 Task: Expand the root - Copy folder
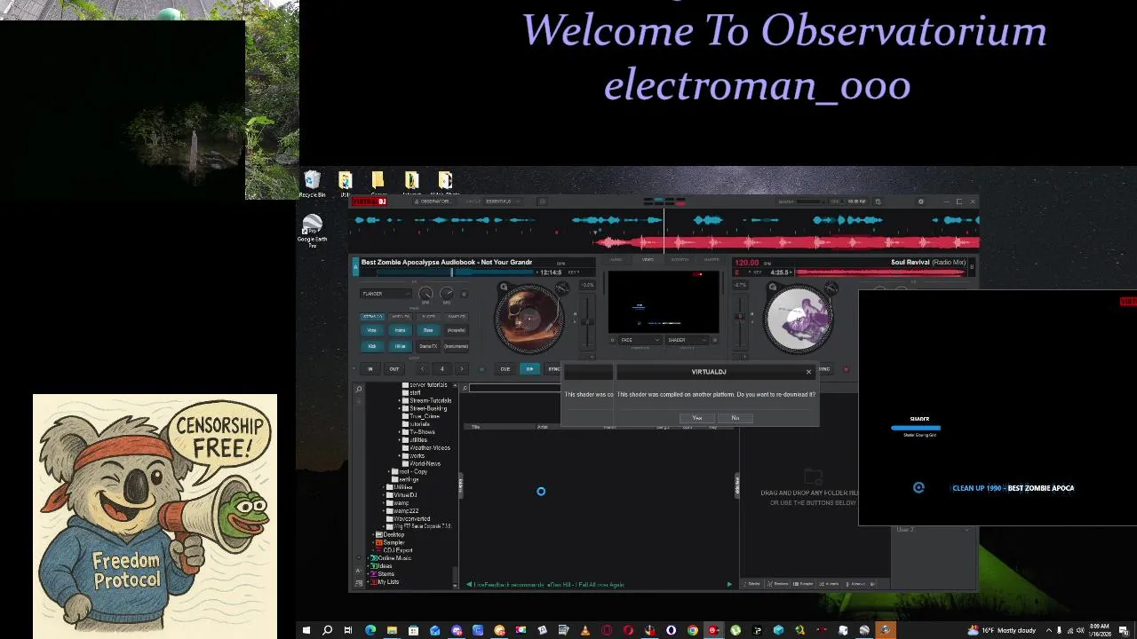pos(391,472)
